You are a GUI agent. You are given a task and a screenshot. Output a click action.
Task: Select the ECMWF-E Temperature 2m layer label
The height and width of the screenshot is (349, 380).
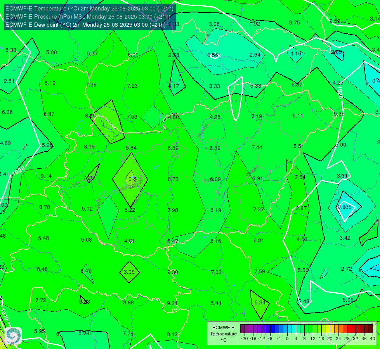coord(89,9)
